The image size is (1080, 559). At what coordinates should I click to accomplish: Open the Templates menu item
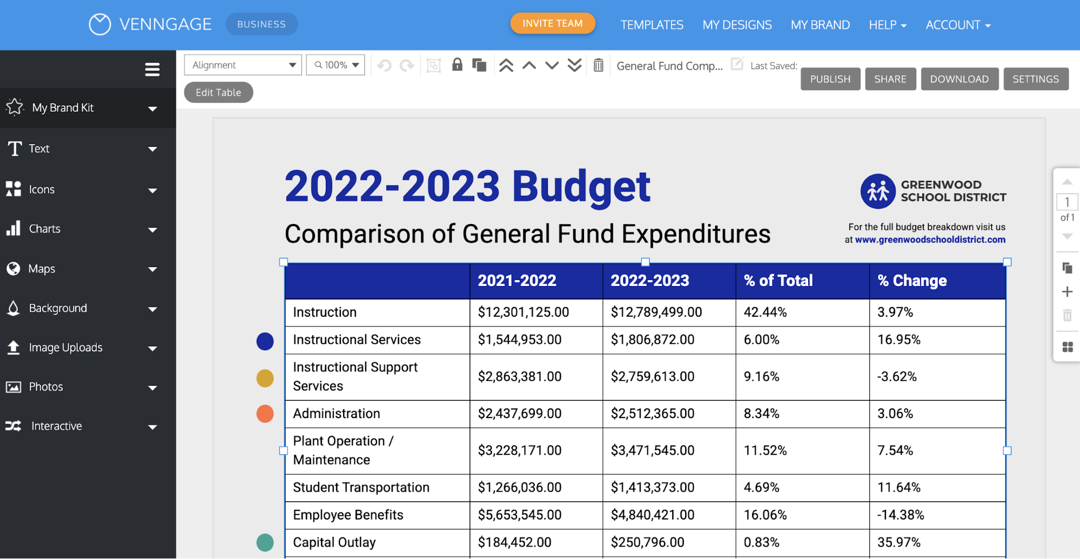(652, 25)
